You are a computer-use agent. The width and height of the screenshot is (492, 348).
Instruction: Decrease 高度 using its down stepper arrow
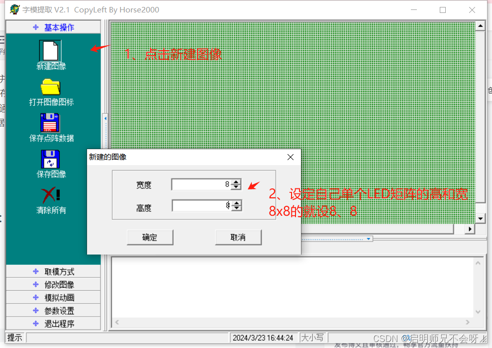(236, 208)
